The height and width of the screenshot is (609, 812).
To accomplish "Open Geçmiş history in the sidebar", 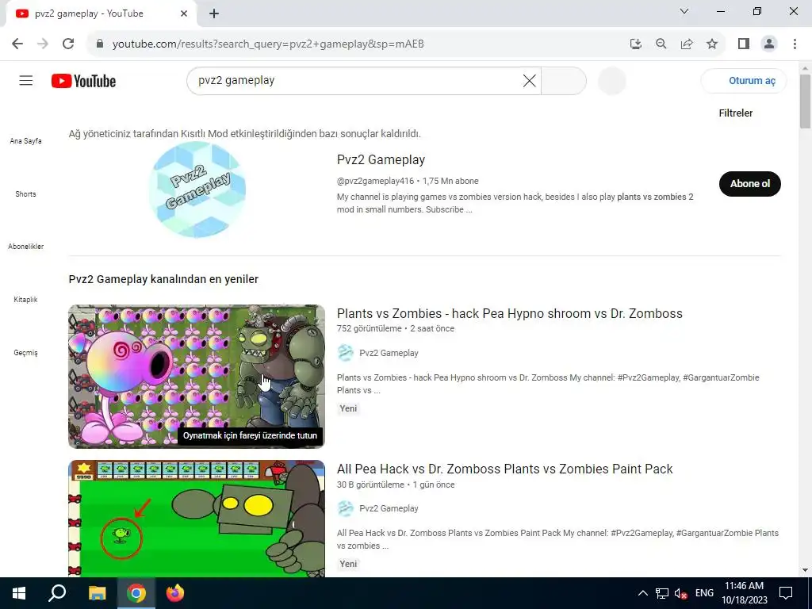I will tap(26, 353).
